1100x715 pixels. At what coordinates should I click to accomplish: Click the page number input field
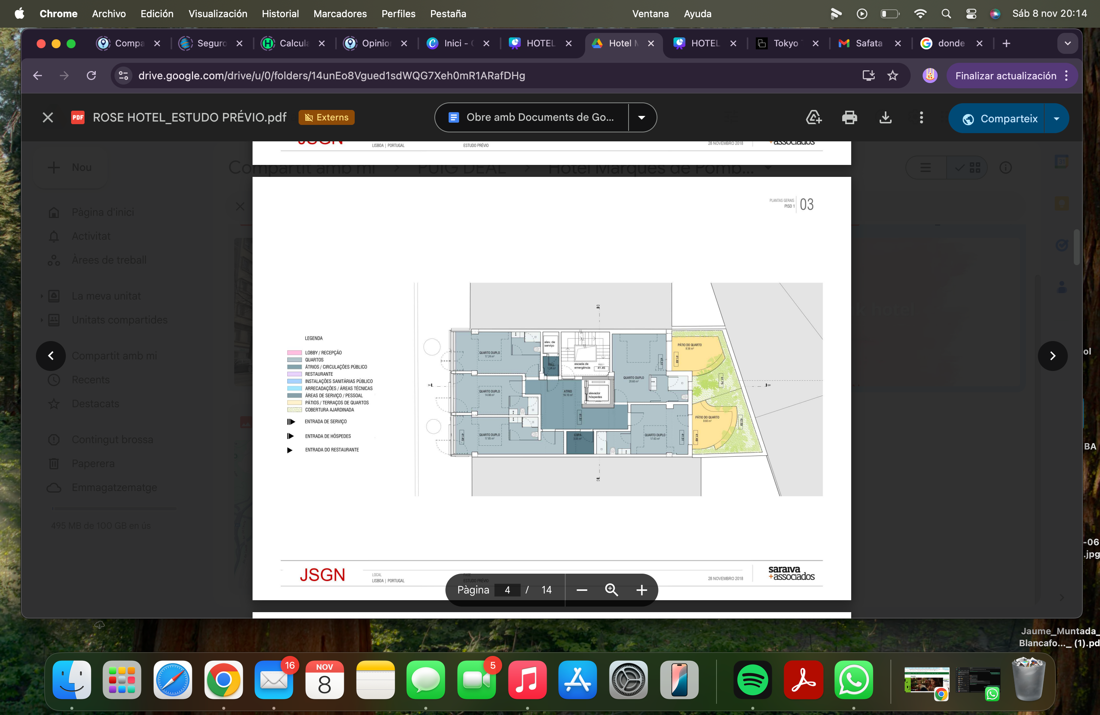point(507,590)
